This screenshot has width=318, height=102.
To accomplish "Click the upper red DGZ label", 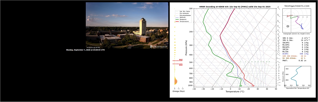I will tap(181, 60).
